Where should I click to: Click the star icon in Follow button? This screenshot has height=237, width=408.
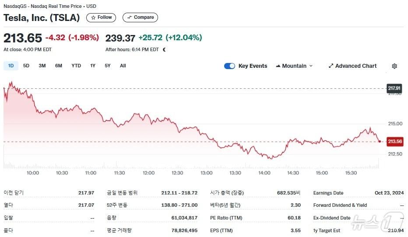coord(93,17)
